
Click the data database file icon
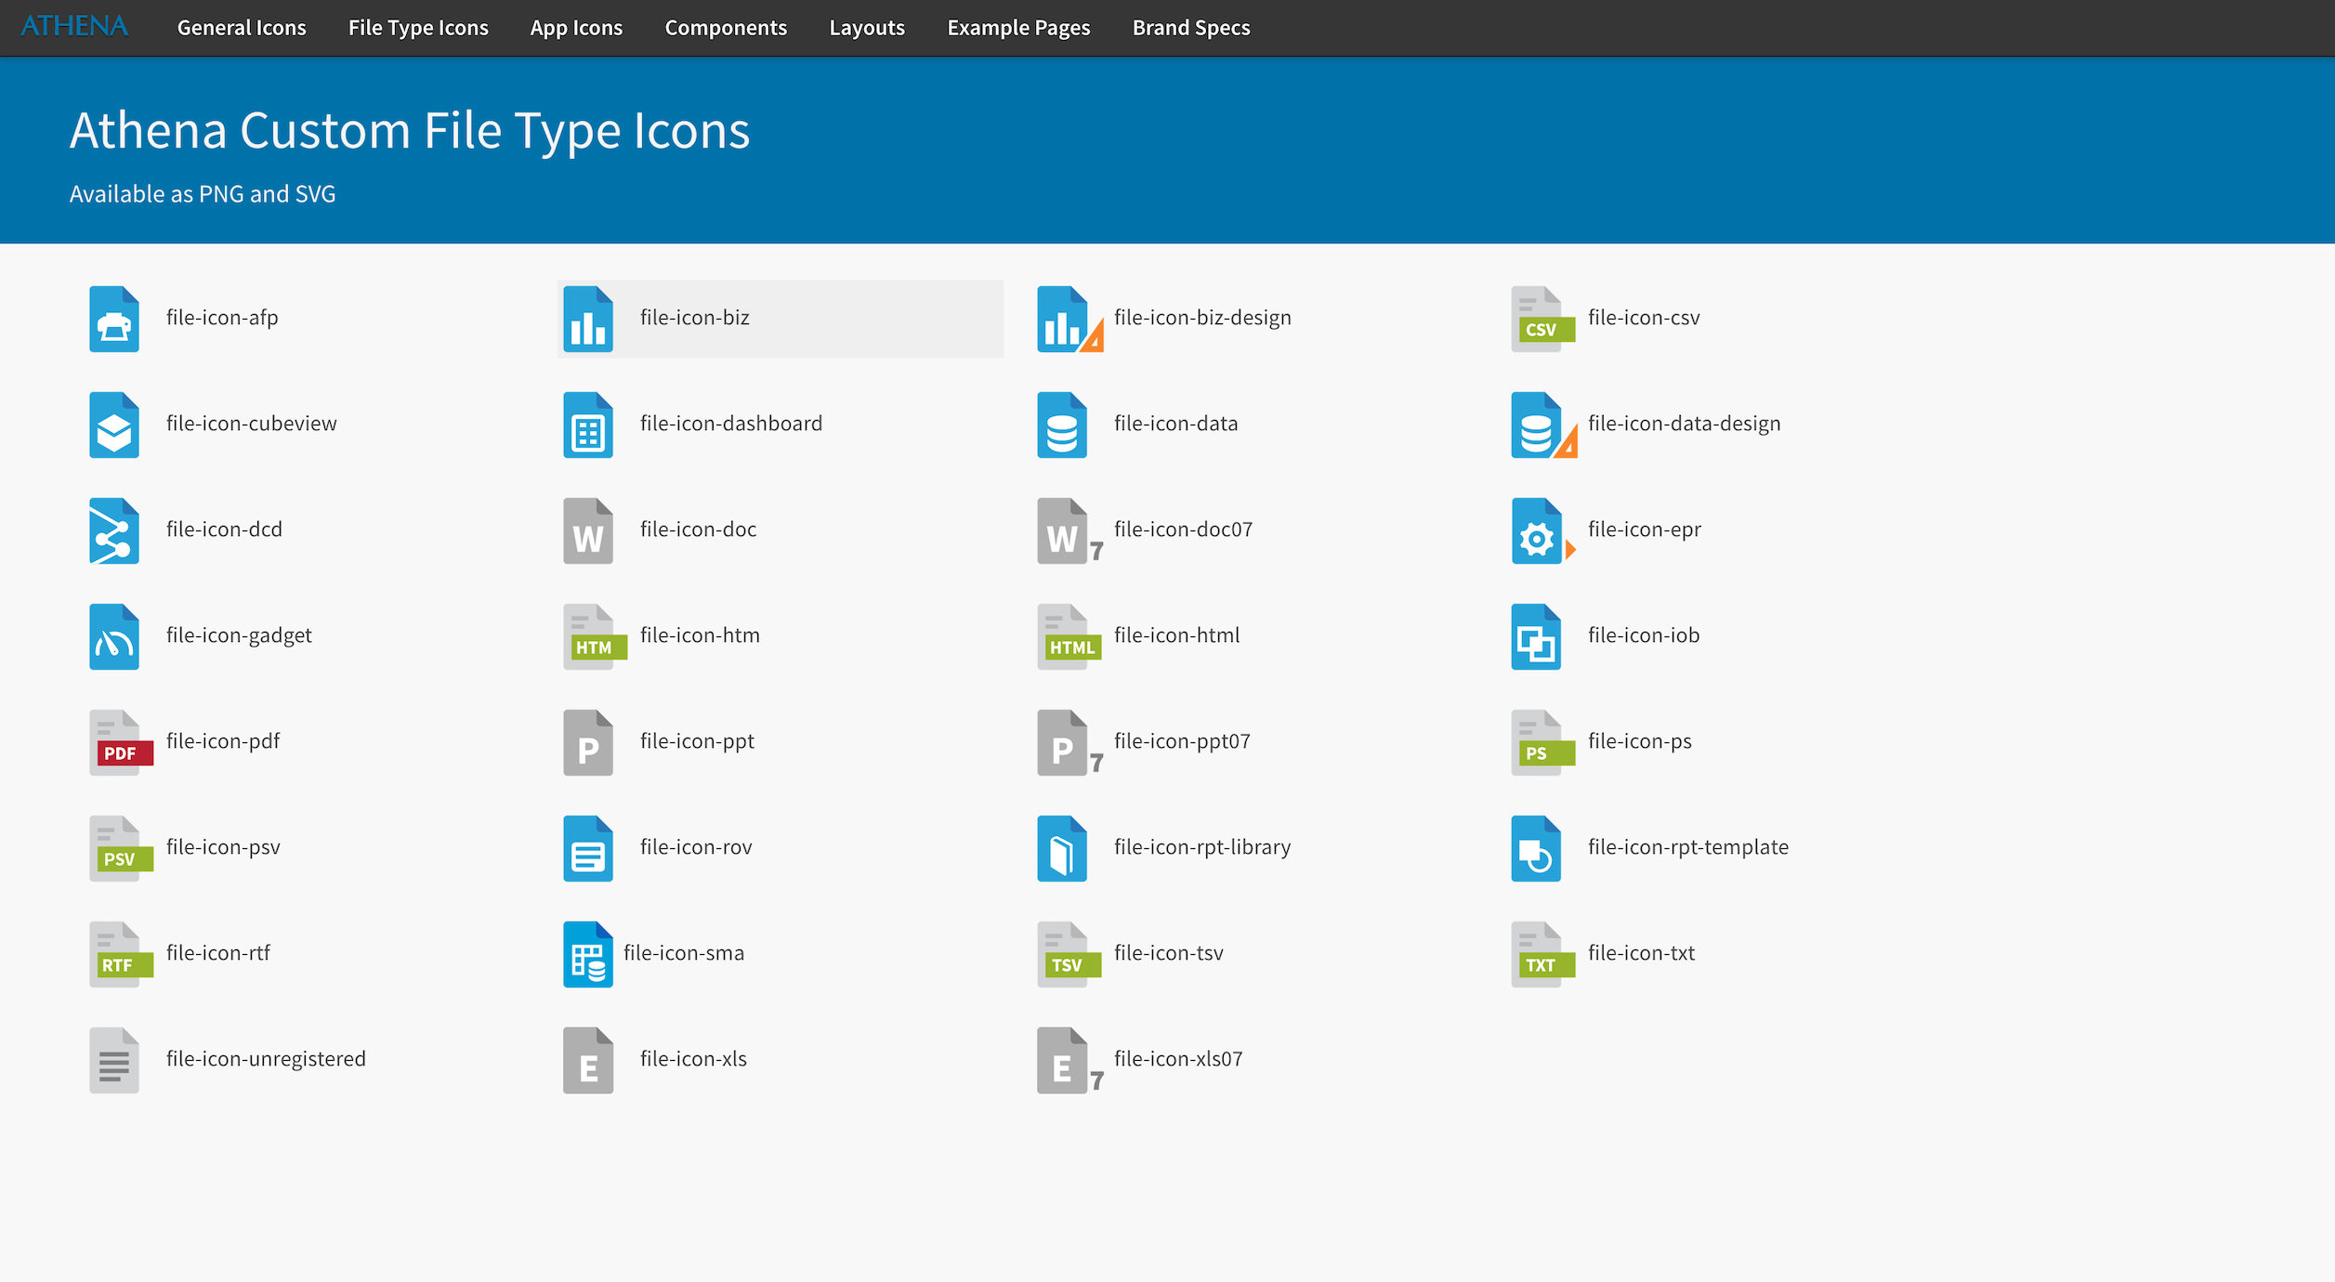tap(1062, 425)
